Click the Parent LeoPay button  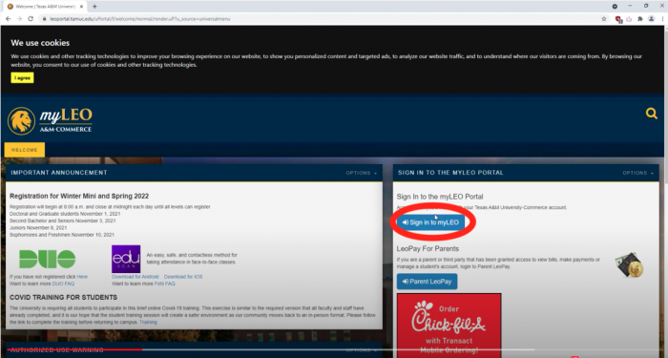point(427,282)
